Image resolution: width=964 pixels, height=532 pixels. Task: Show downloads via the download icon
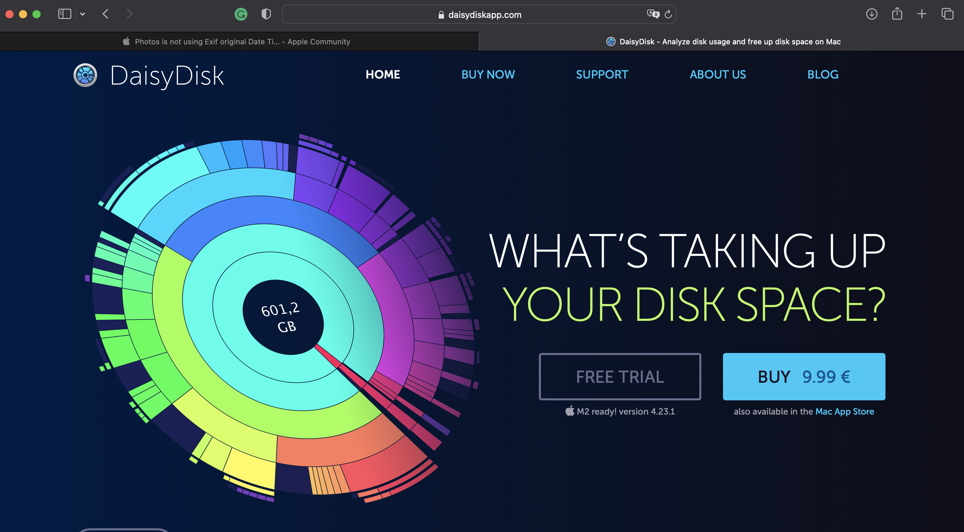872,14
